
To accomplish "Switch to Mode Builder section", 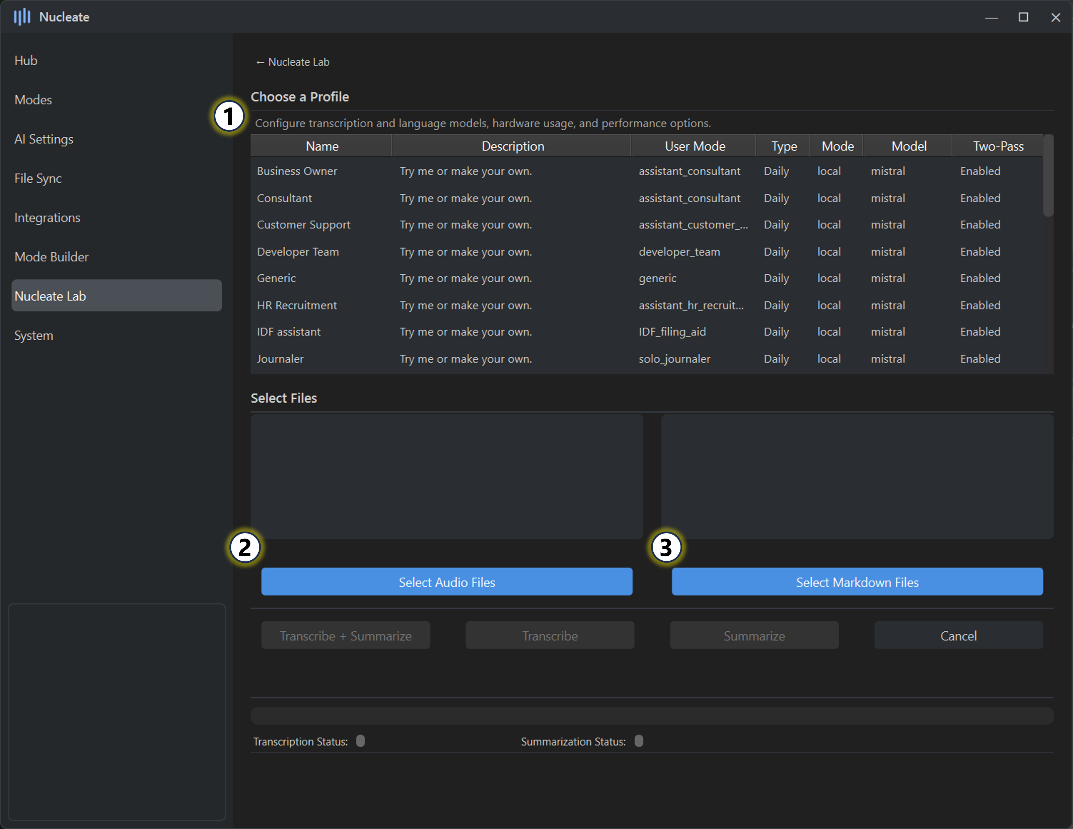I will point(52,257).
